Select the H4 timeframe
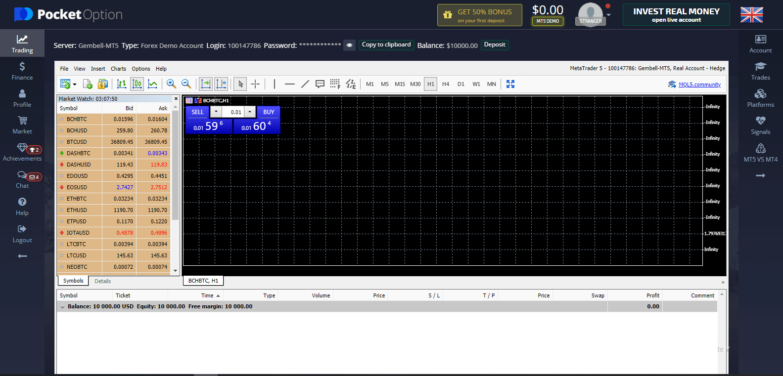 point(446,84)
